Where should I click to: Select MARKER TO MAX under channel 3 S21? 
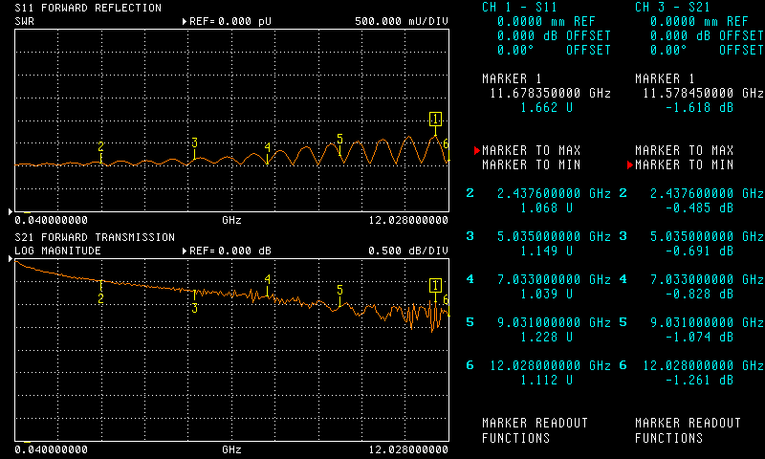point(684,151)
